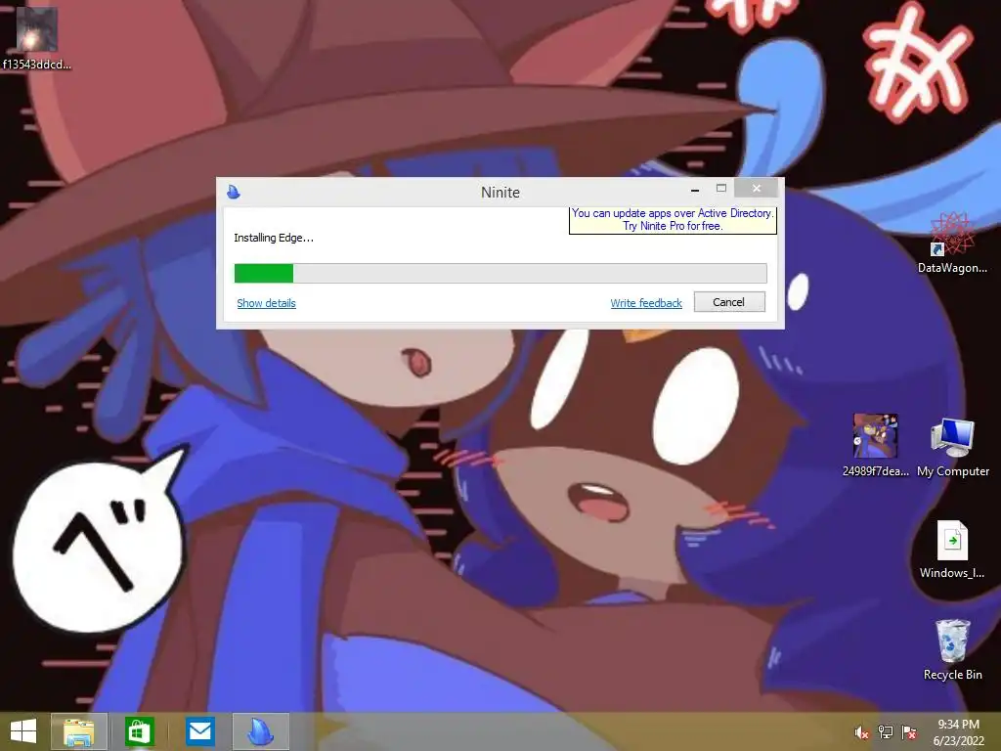The image size is (1001, 751).
Task: Select the My Computer desktop icon
Action: click(x=952, y=447)
